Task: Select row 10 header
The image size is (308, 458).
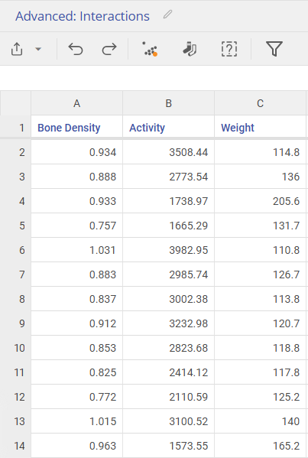Action: (x=15, y=348)
